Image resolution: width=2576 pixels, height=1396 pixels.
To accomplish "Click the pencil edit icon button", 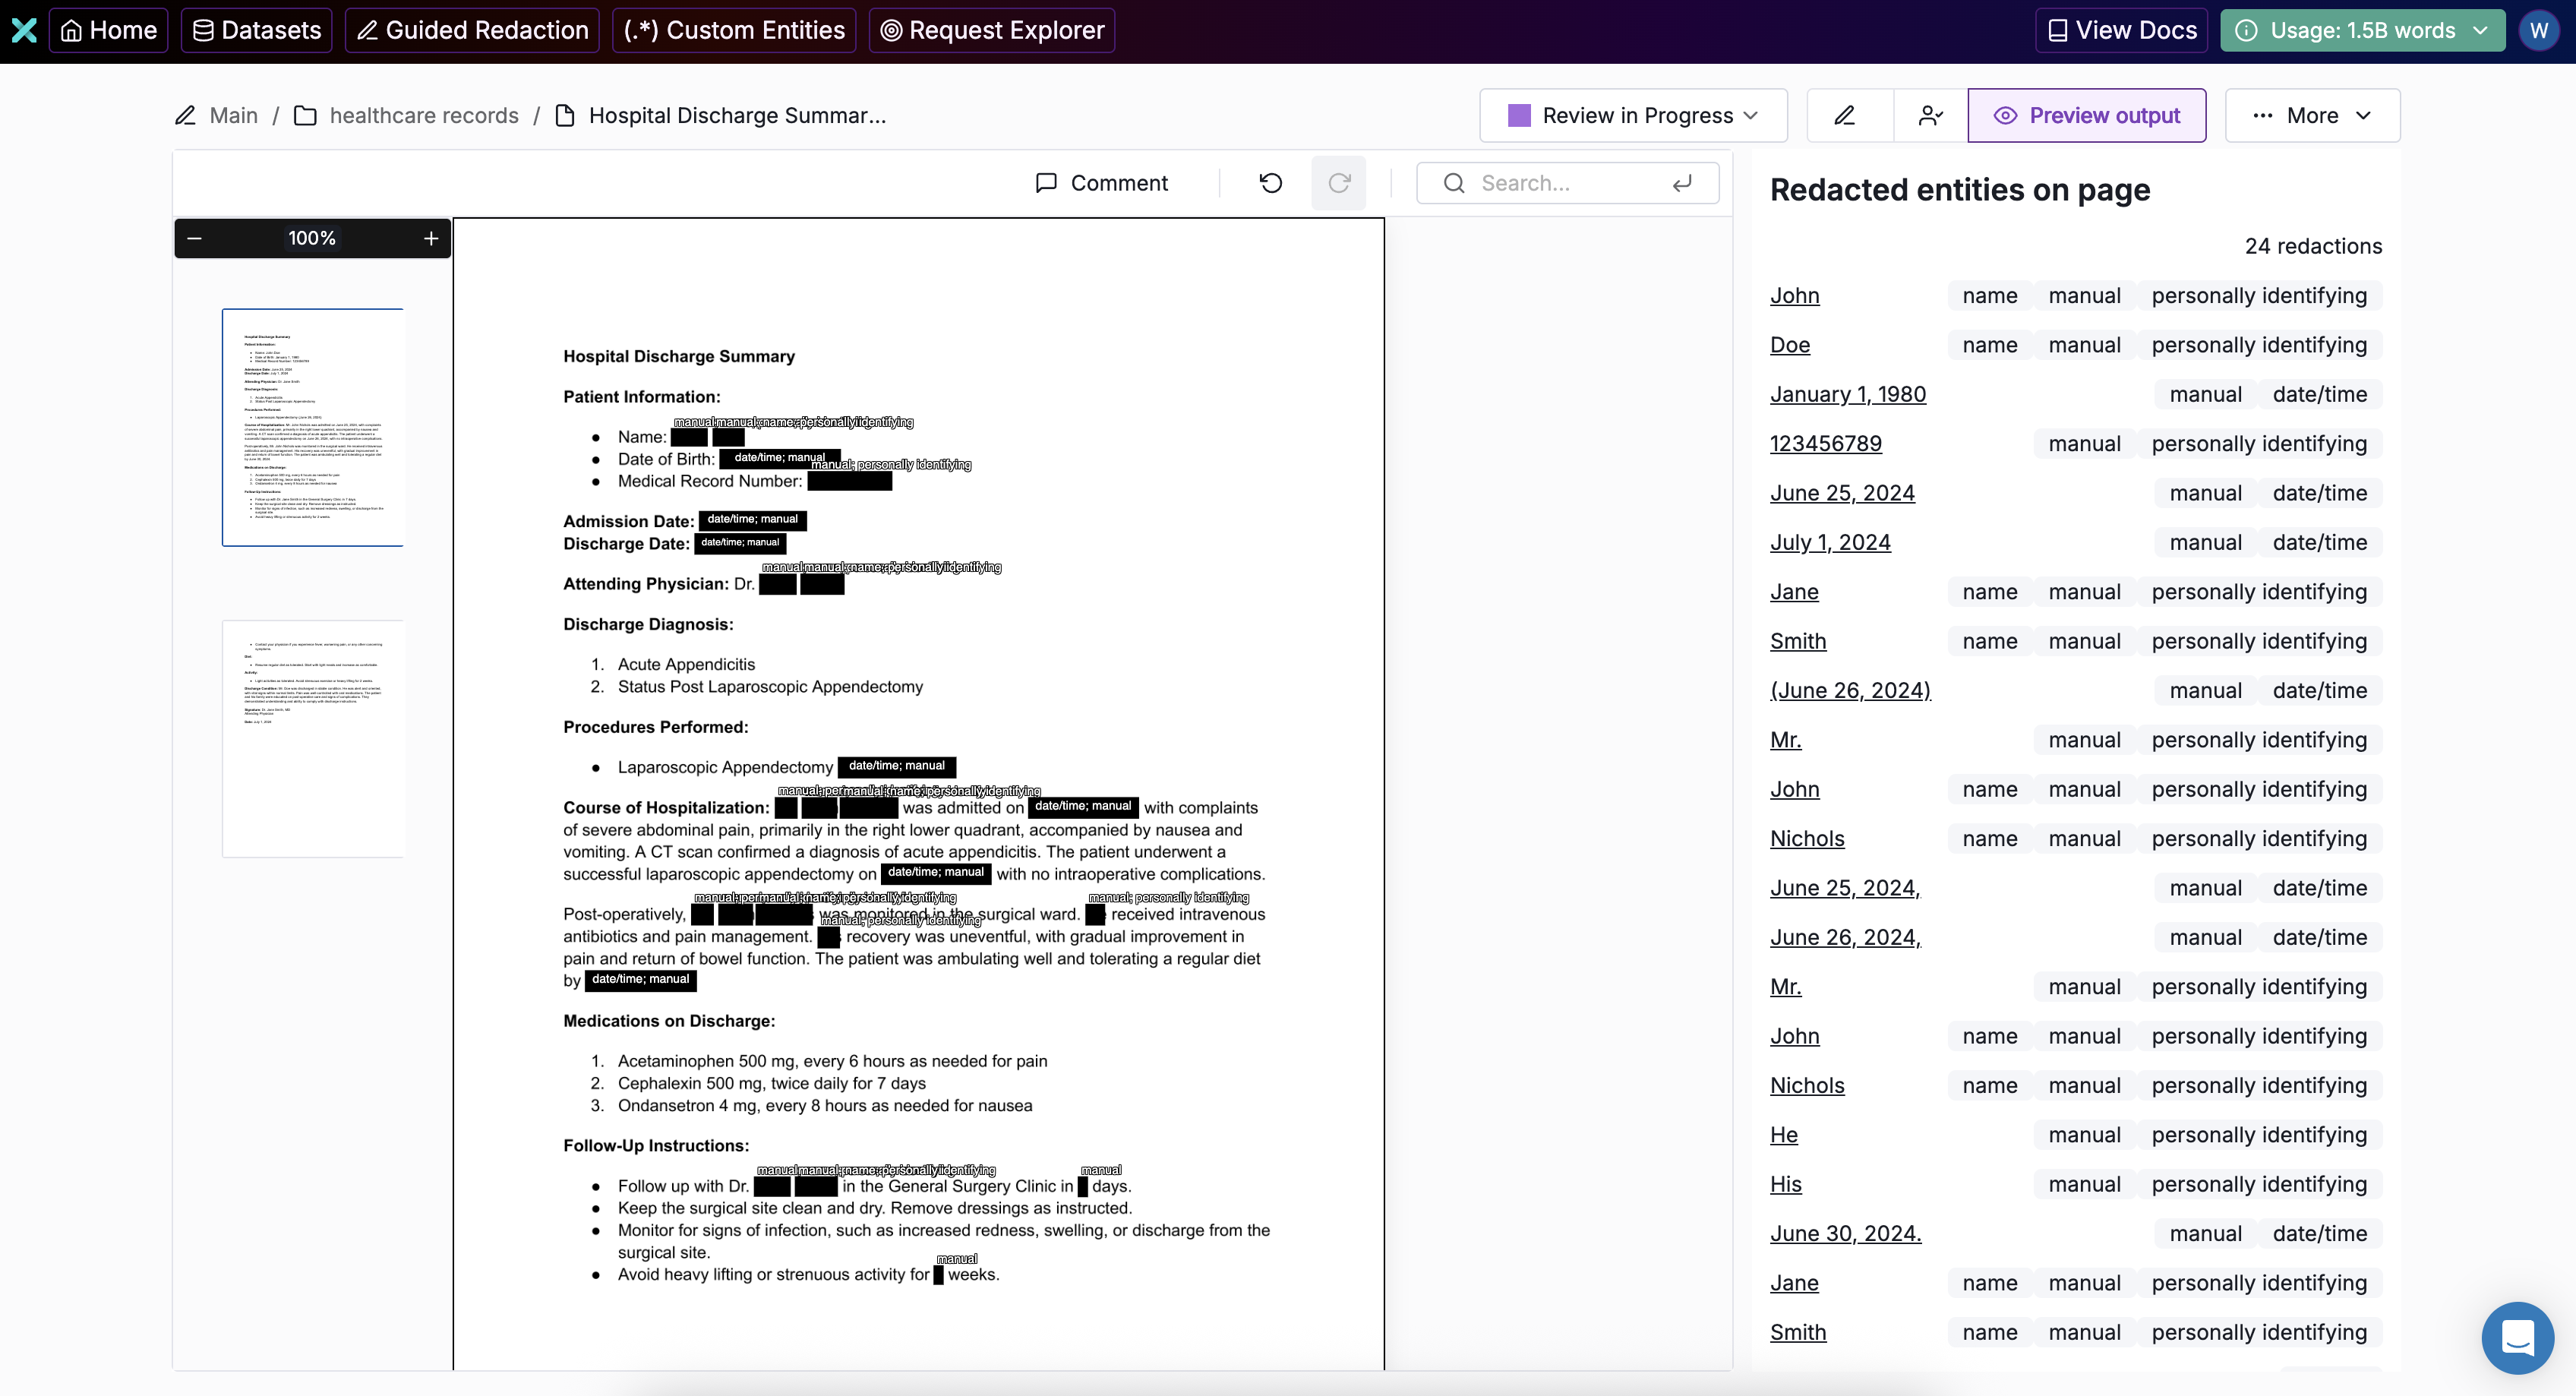I will [1845, 116].
